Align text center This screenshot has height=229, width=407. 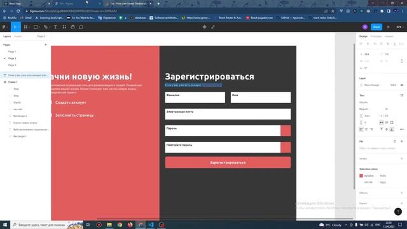366,129
